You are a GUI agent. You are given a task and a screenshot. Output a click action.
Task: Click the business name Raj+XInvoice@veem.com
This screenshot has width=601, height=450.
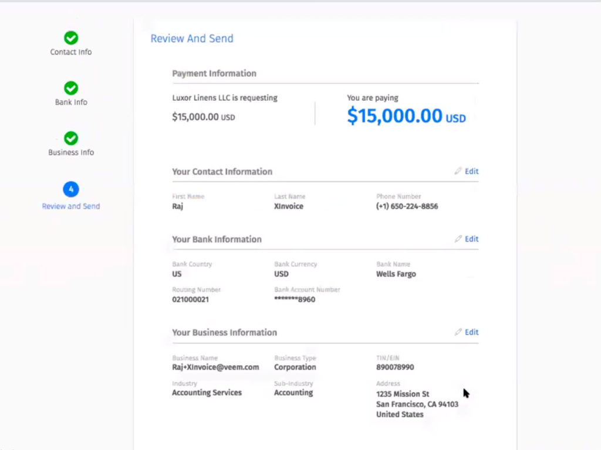(x=215, y=367)
